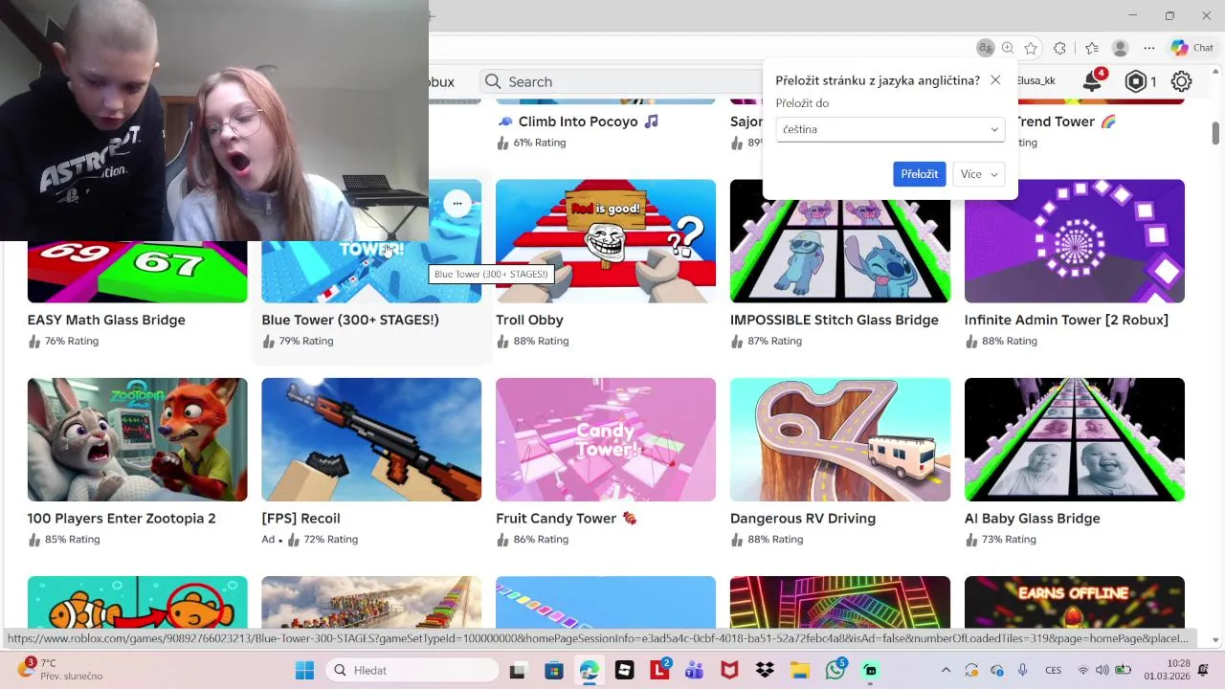Click the Climb Into Pocoyo title
This screenshot has height=689, width=1225.
click(578, 122)
